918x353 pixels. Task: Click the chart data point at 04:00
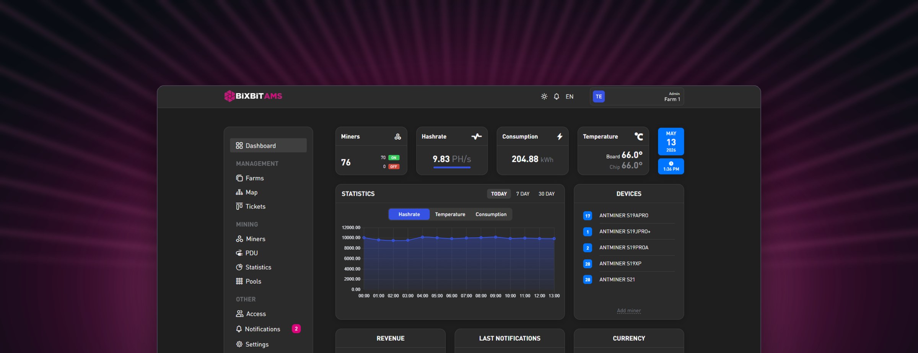[x=422, y=237]
